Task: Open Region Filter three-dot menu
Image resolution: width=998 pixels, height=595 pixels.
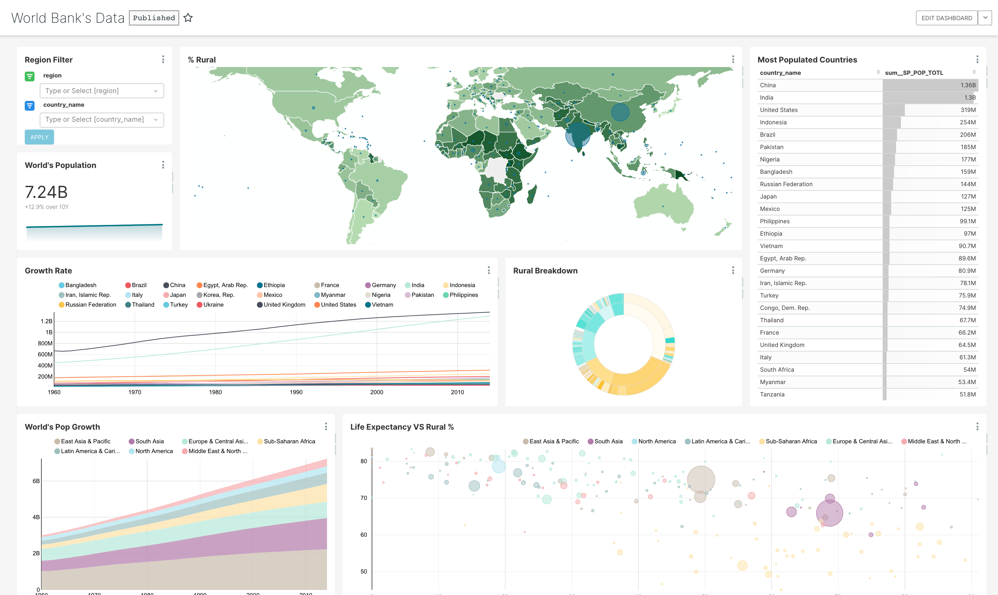Action: click(x=163, y=59)
